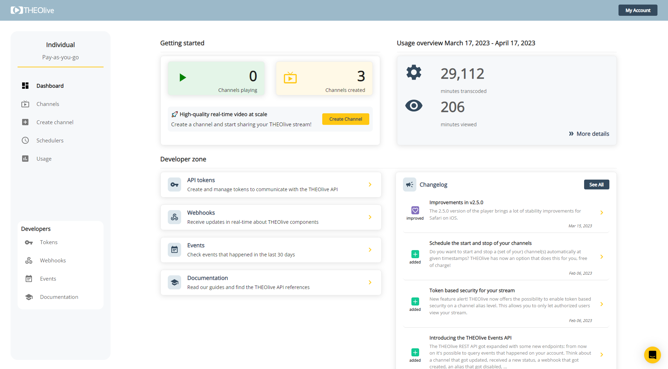The image size is (668, 369).
Task: Select the Channels icon in the sidebar
Action: point(25,104)
